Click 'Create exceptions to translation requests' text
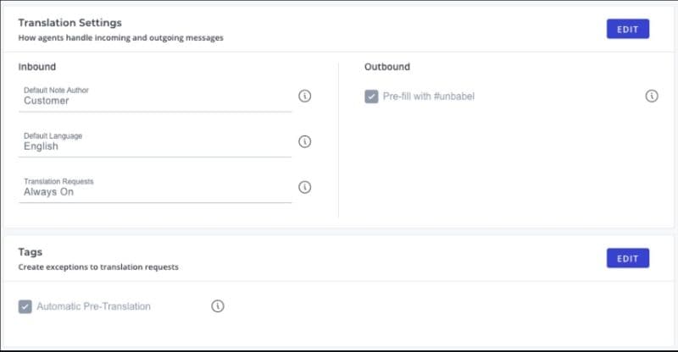Image resolution: width=678 pixels, height=352 pixels. pyautogui.click(x=98, y=267)
